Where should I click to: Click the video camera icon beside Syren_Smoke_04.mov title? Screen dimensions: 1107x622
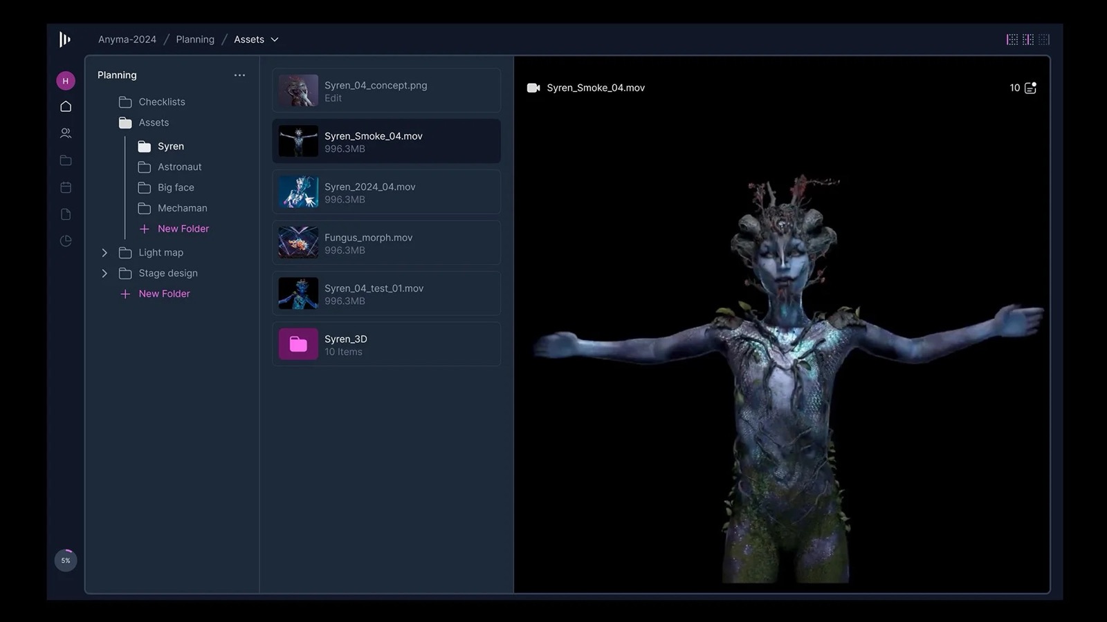[533, 88]
